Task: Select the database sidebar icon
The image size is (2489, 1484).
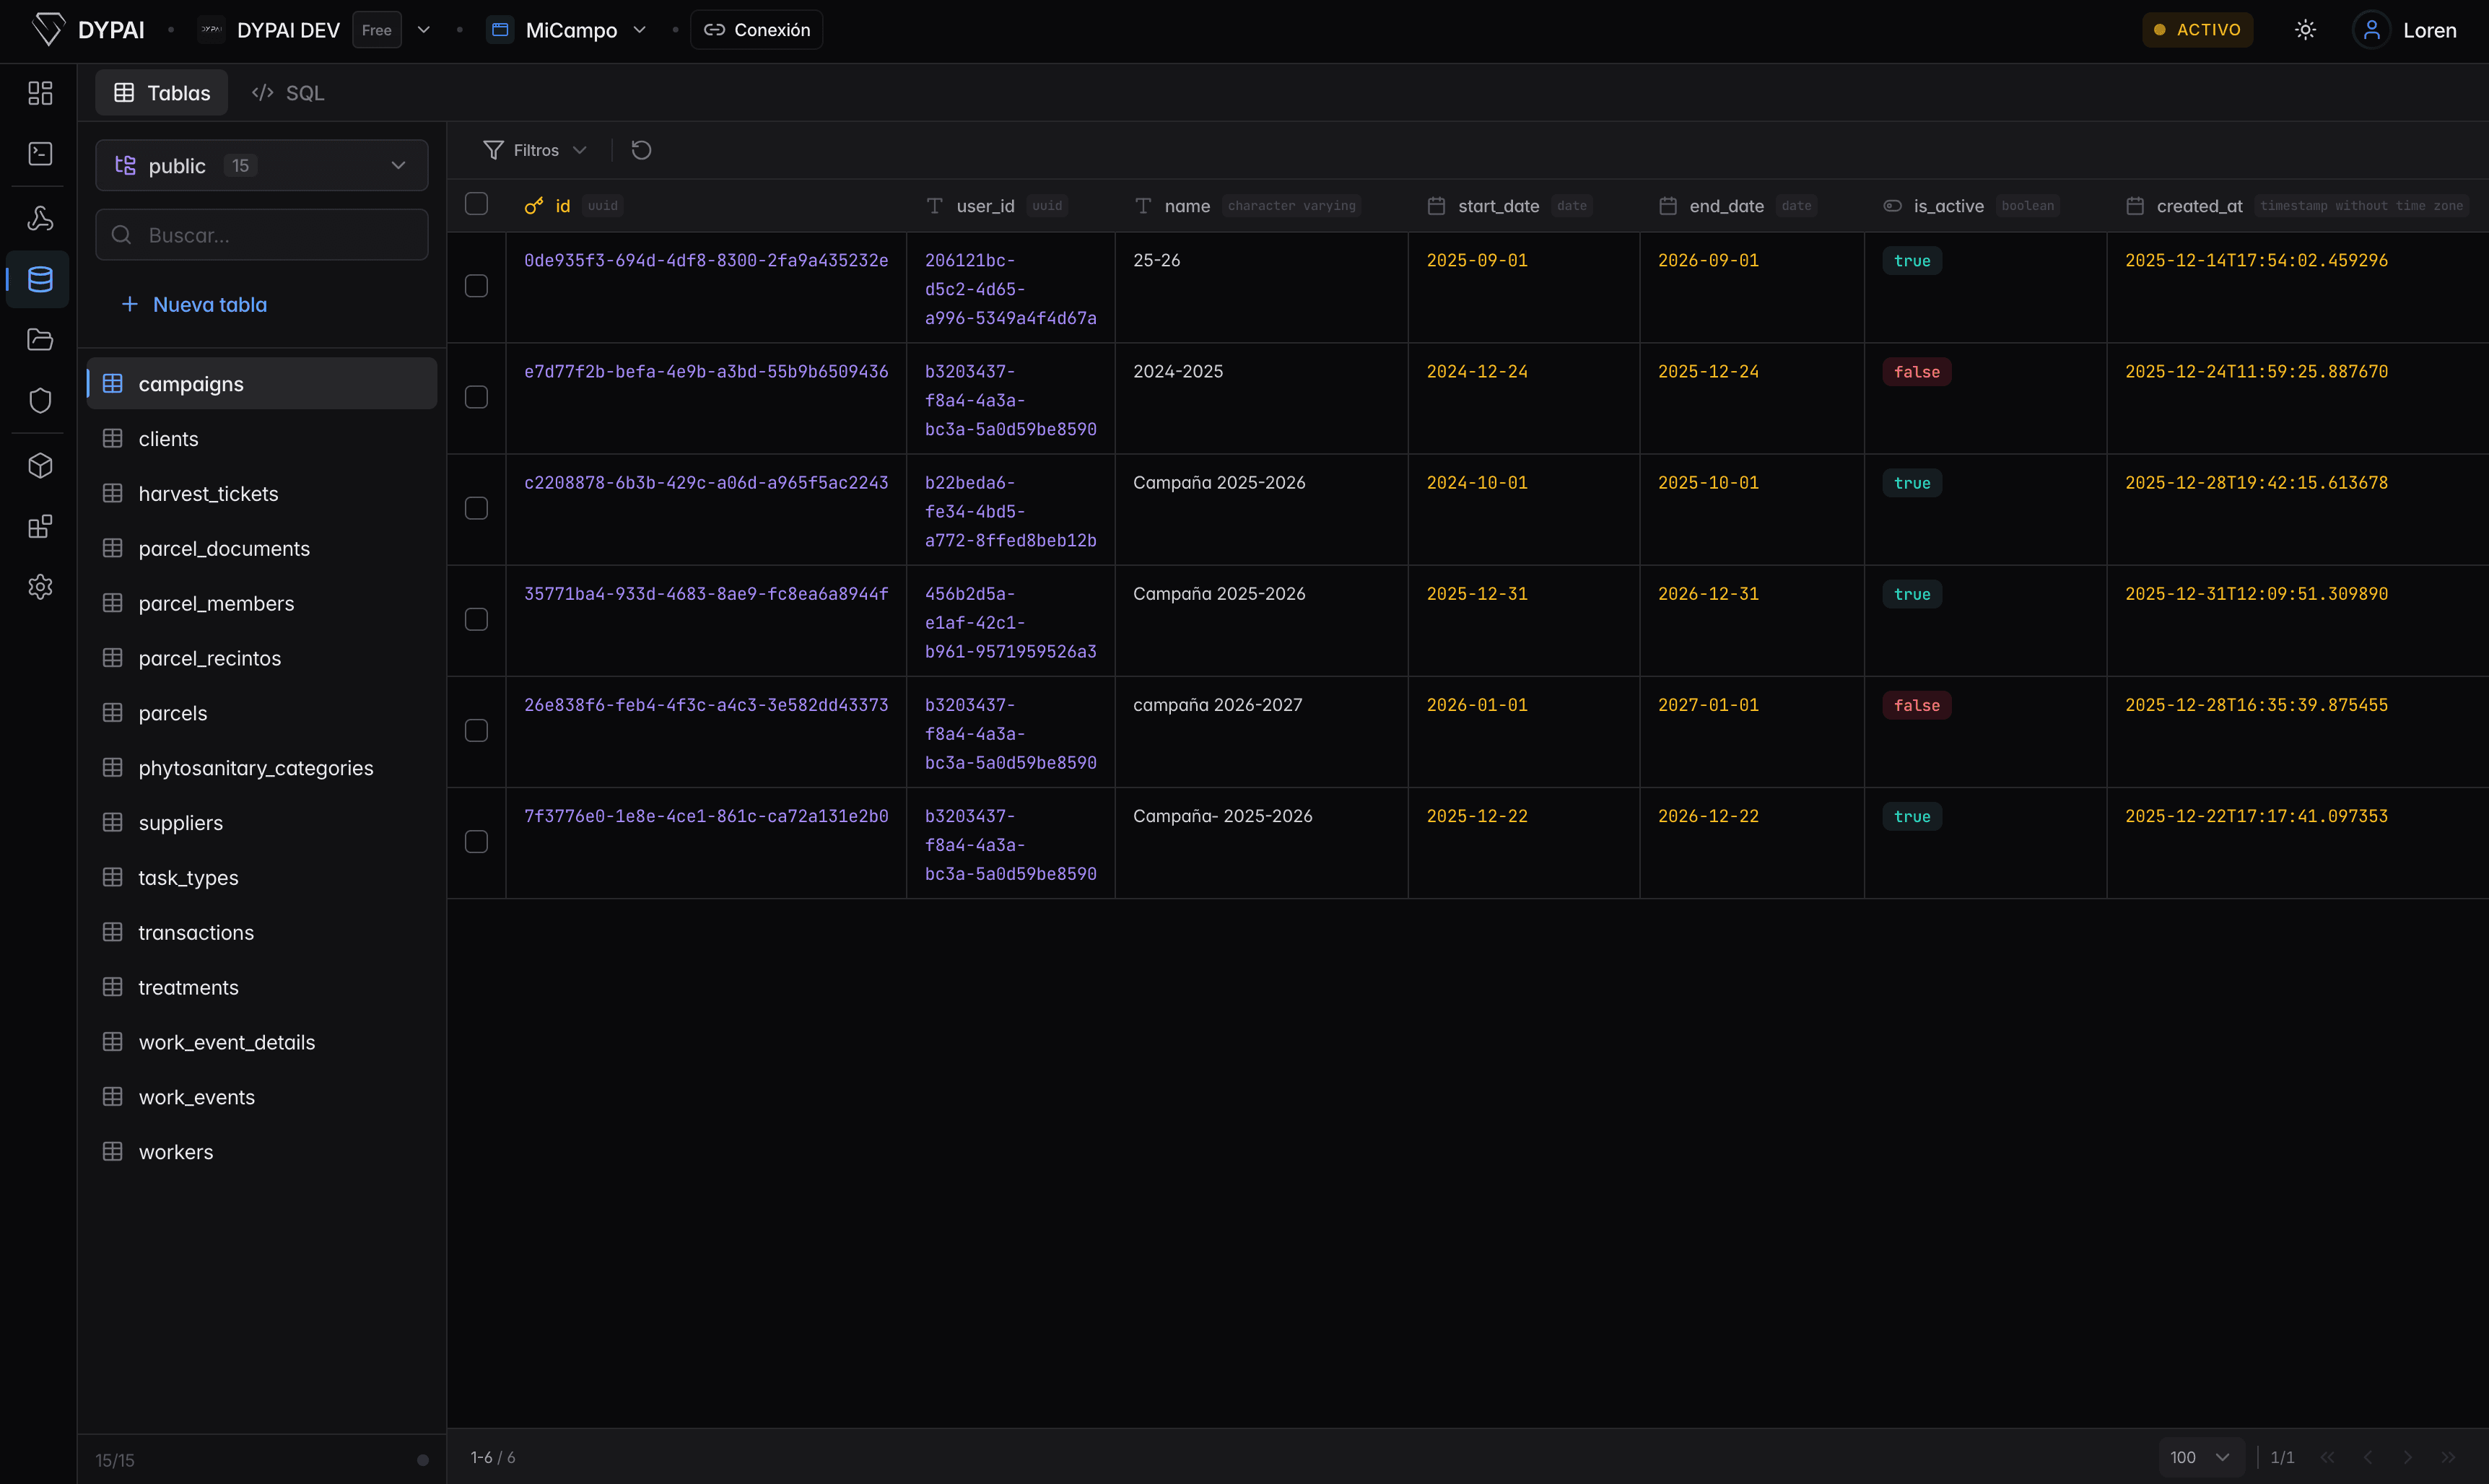Action: [40, 279]
